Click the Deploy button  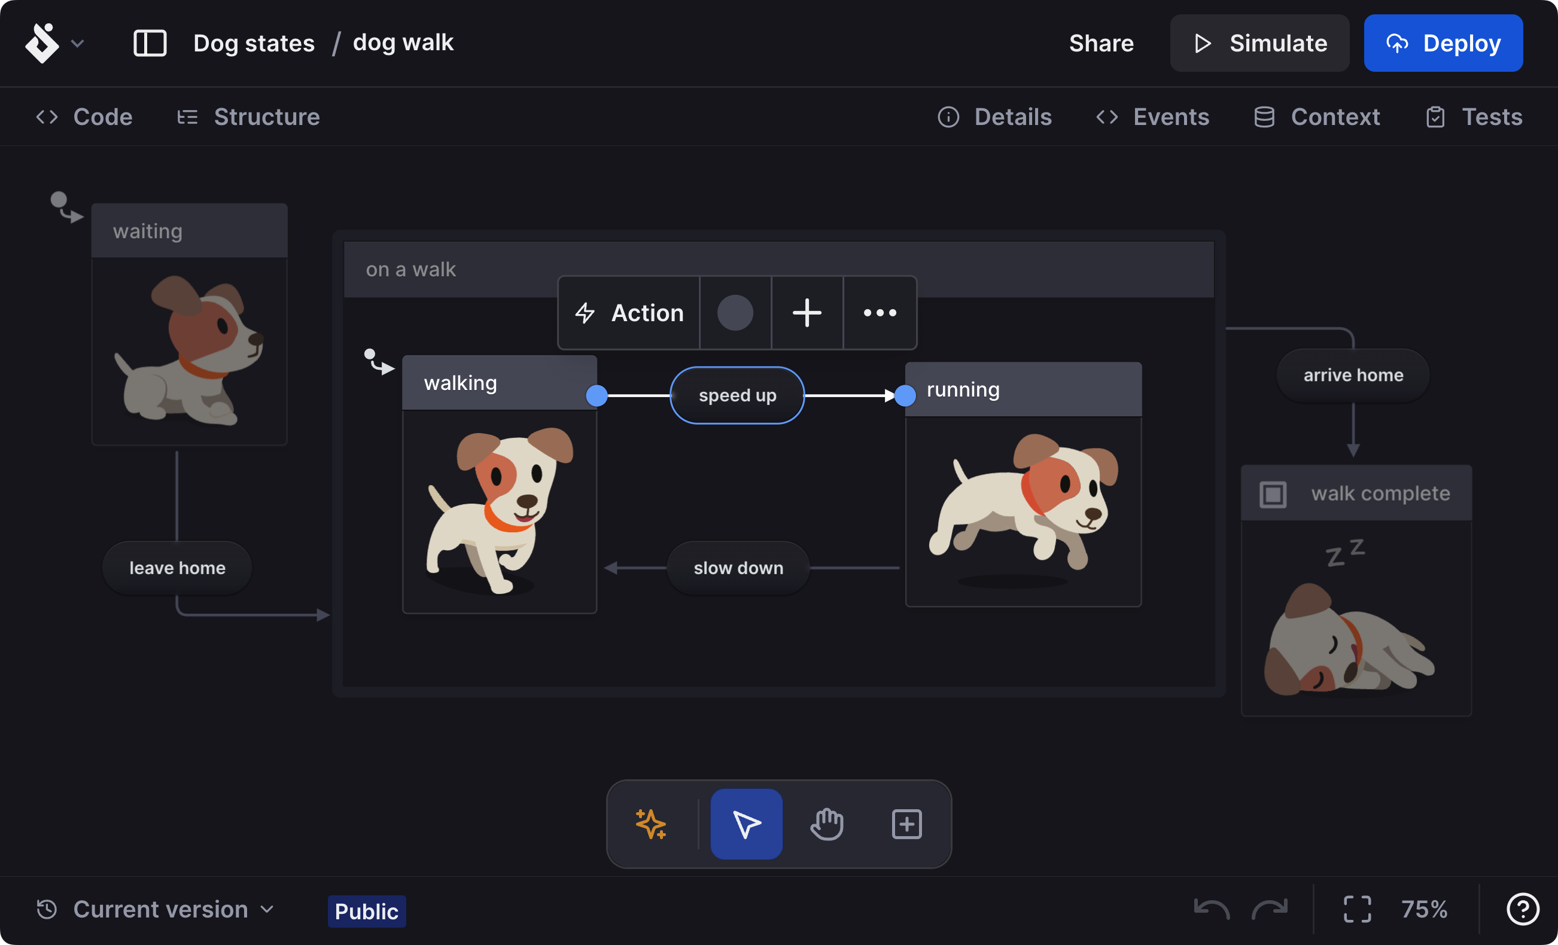(1443, 42)
